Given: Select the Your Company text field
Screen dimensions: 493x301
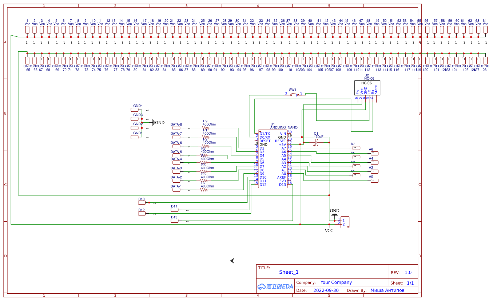Looking at the screenshot, I should click(x=336, y=282).
